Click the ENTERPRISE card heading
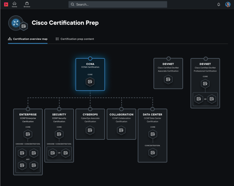The height and width of the screenshot is (186, 234). 28,114
